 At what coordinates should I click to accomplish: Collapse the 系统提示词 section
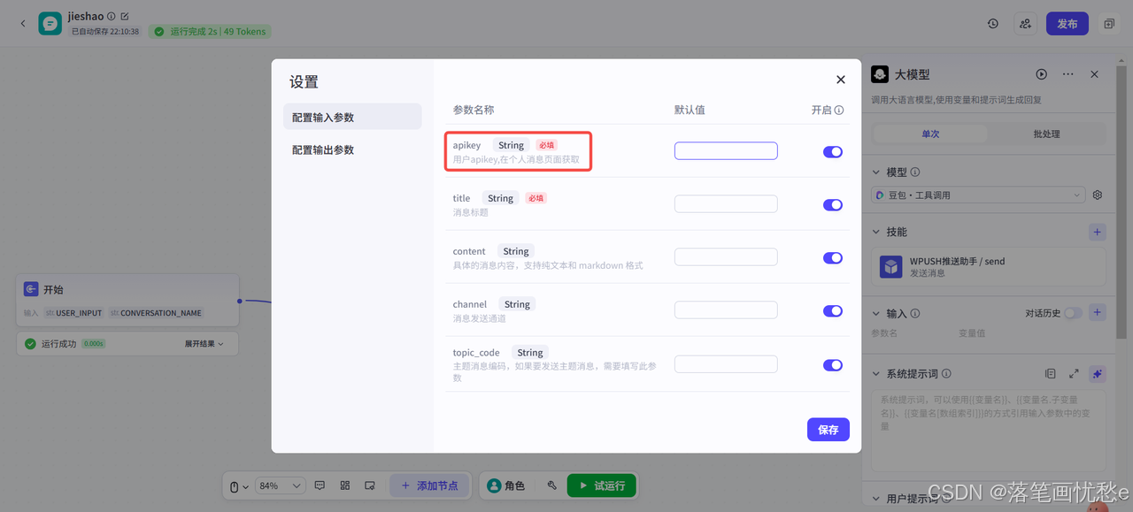click(x=877, y=374)
